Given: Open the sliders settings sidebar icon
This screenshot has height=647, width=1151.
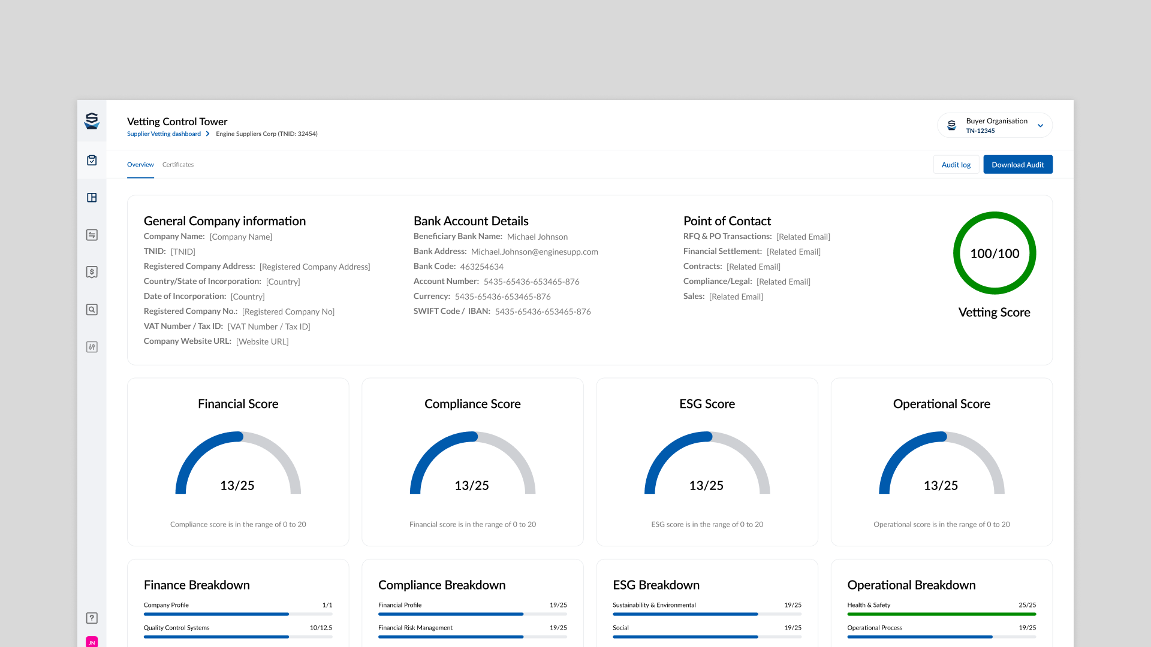Looking at the screenshot, I should [x=92, y=347].
